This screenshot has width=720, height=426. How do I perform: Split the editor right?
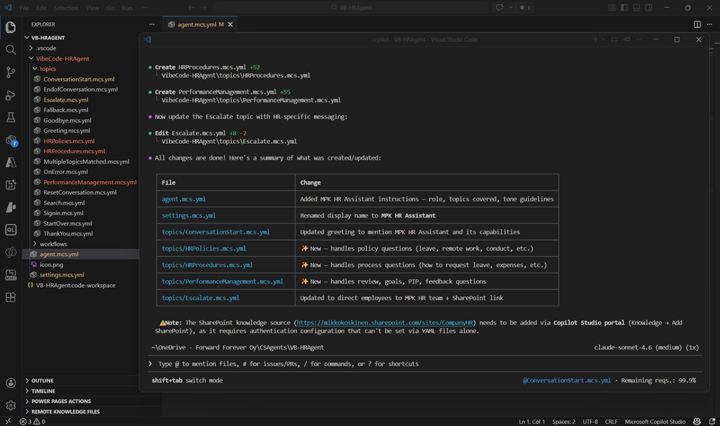tap(697, 24)
